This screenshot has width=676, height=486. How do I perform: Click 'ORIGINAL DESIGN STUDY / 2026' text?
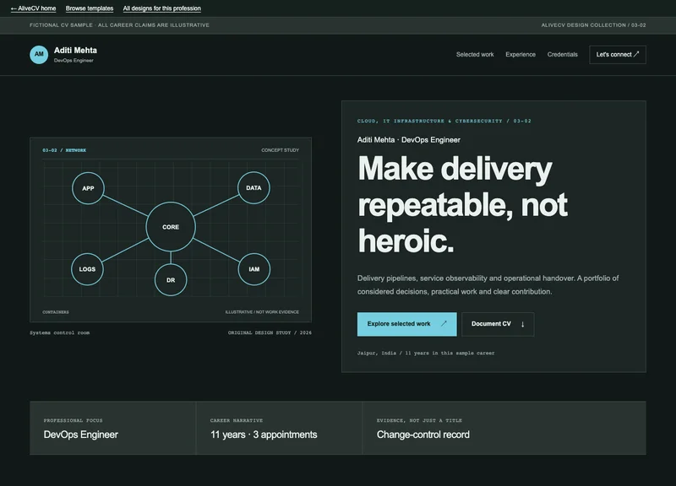[x=270, y=332]
